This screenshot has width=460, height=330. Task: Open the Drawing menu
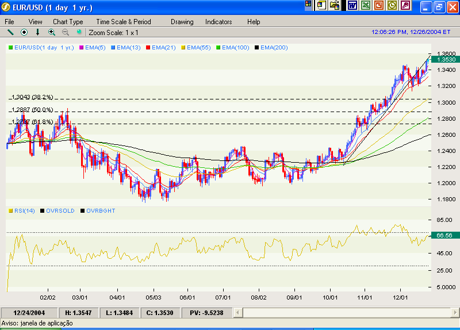pos(182,21)
